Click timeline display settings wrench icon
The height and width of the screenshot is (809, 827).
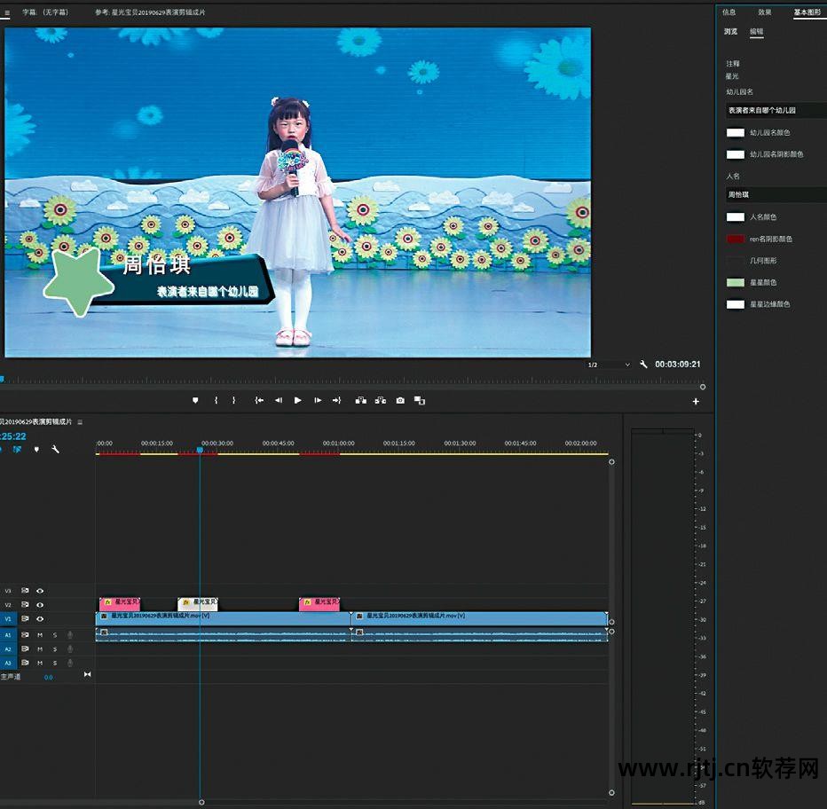[55, 450]
